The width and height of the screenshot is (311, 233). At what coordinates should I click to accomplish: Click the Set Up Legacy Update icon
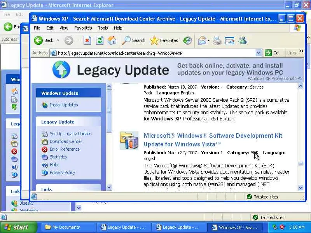[45, 134]
